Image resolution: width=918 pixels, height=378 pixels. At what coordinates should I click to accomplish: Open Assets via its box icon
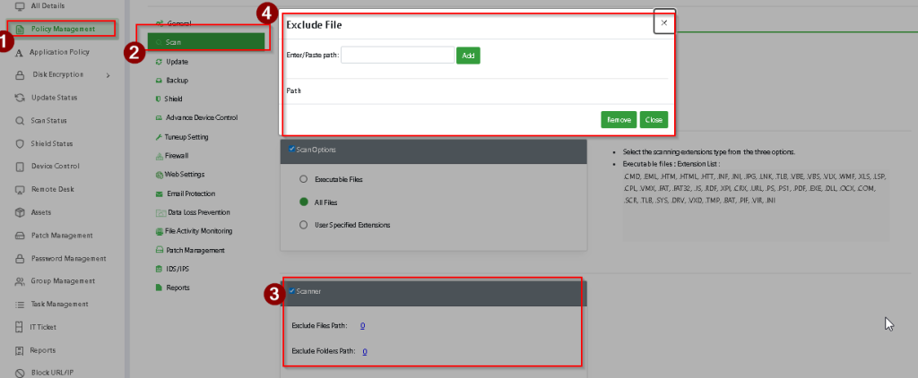point(20,212)
